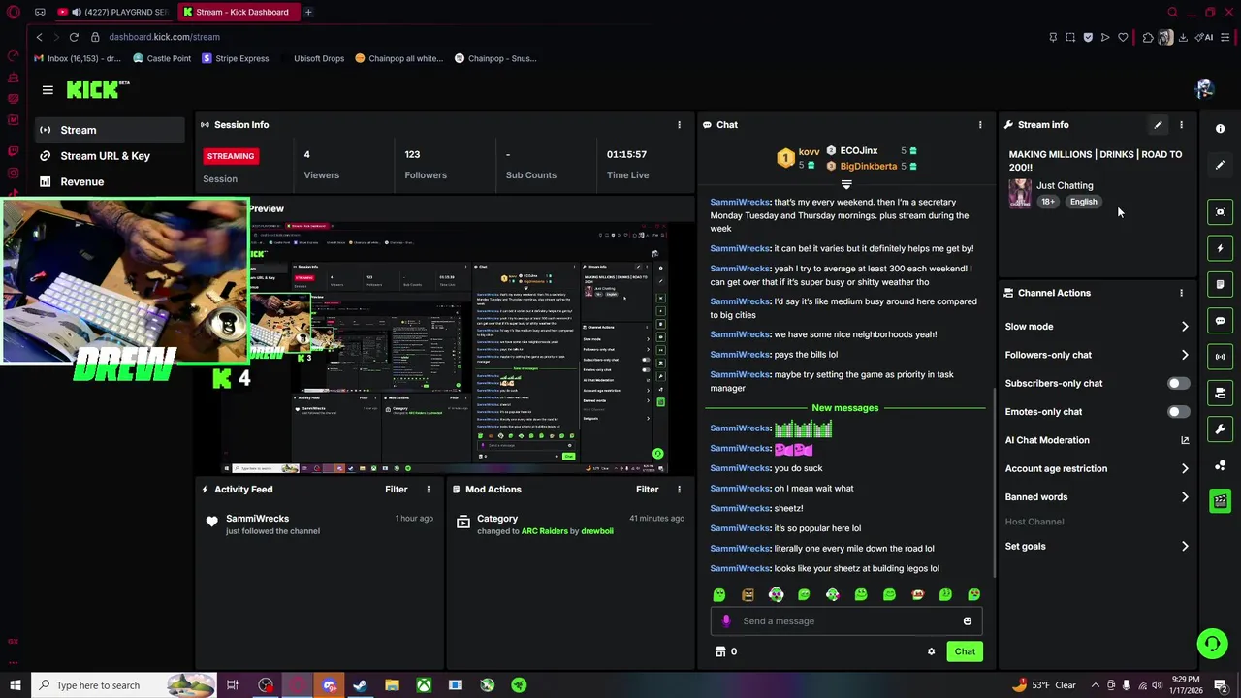Open Inbox bookmark in bookmarks bar

[x=78, y=58]
